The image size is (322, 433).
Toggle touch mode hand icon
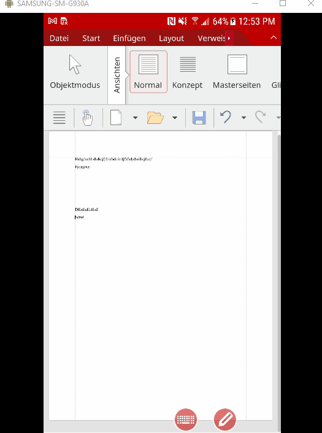click(x=87, y=118)
